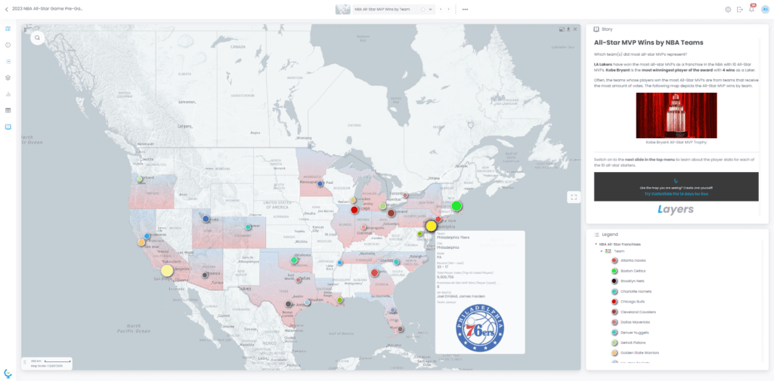774x381 pixels.
Task: Open the user avatar menu
Action: [765, 9]
